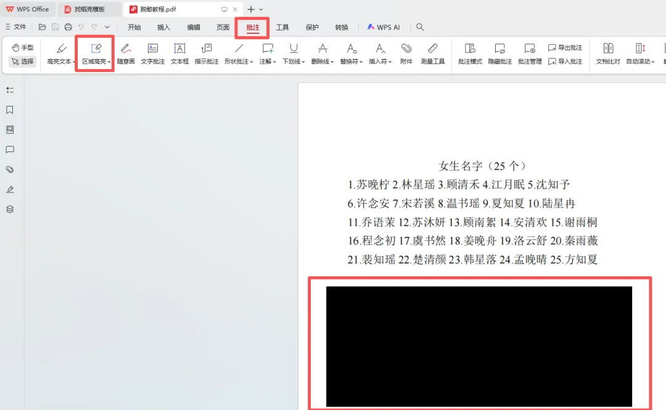
Task: Open the signature pen sidebar panel
Action: coord(10,189)
